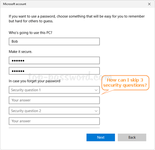Click the chevron arrow of Security question 1

(96, 90)
